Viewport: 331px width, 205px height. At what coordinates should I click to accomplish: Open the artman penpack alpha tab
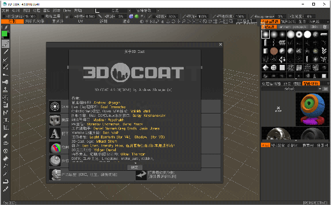tap(293, 27)
